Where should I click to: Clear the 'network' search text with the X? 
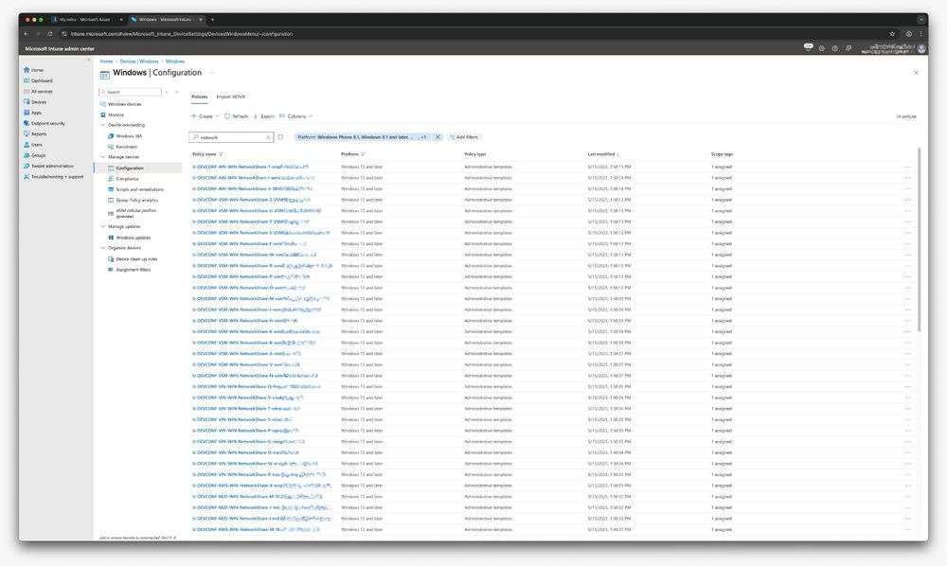269,137
